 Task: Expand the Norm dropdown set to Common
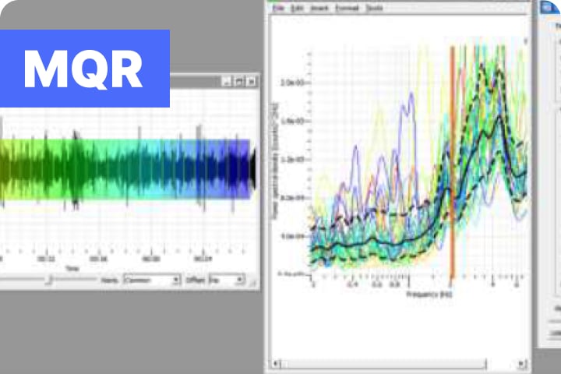pyautogui.click(x=152, y=280)
